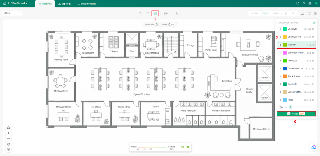The width and height of the screenshot is (320, 156).
Task: Select wall materials page 1
Action: click(x=290, y=107)
